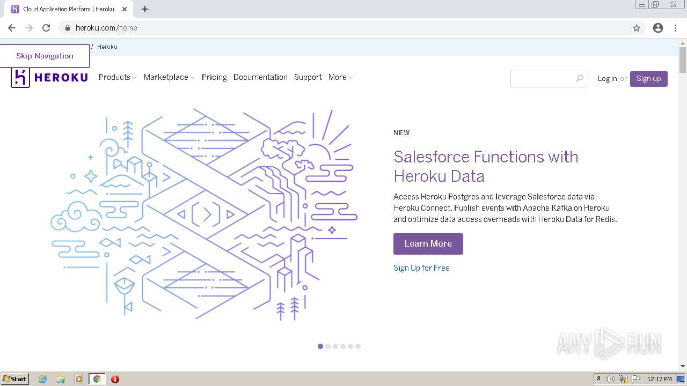Click the Skip Navigation link
Image resolution: width=687 pixels, height=386 pixels.
45,56
